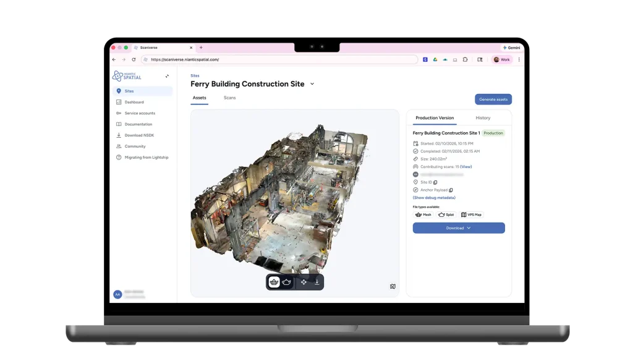Reload the page with the refresh icon
This screenshot has height=356, width=633.
coord(134,59)
